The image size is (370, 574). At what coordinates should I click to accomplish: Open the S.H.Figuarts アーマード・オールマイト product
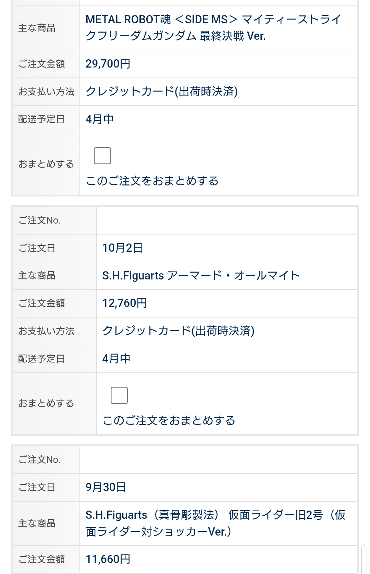[x=201, y=276]
